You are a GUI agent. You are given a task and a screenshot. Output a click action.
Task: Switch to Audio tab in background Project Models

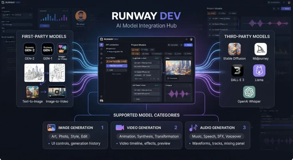pyautogui.click(x=232, y=13)
